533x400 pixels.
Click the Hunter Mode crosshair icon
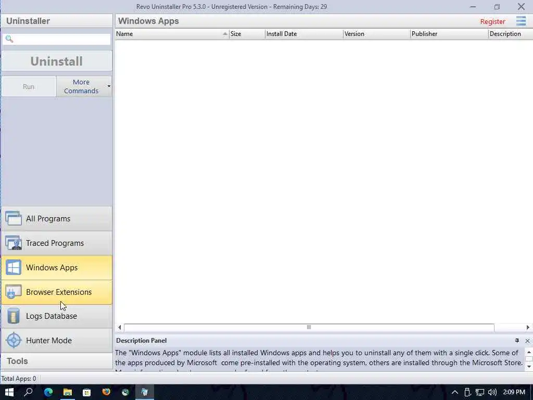pyautogui.click(x=14, y=340)
